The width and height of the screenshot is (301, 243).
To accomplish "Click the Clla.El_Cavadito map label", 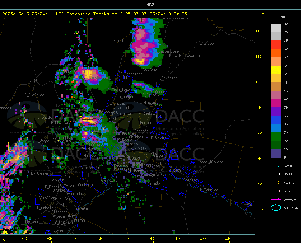I will coord(185,56).
